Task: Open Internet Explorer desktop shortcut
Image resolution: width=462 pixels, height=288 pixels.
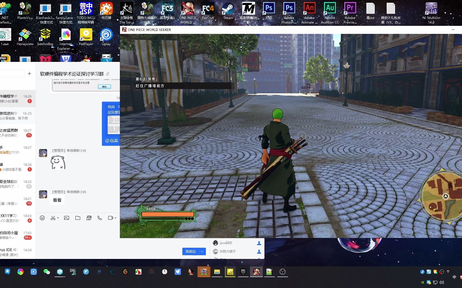Action: pyautogui.click(x=66, y=39)
